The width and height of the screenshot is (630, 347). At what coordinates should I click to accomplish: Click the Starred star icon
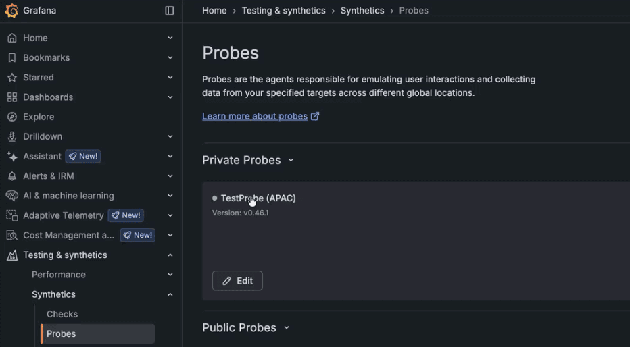pos(12,78)
